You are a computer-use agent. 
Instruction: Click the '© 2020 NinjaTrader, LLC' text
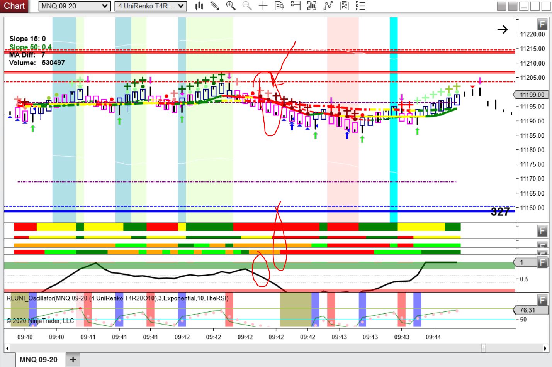pos(40,321)
